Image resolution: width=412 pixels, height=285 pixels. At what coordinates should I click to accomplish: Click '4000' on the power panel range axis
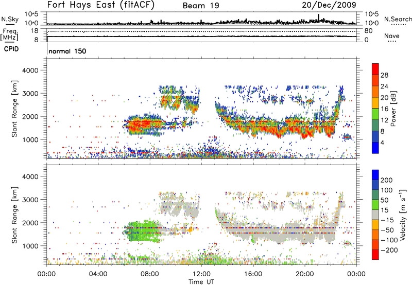click(30, 70)
